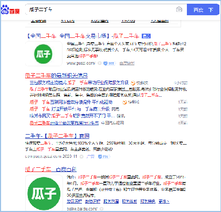Open the news about 互联网渗透率持续提升
Screen dimensions: 221x212
71,102
